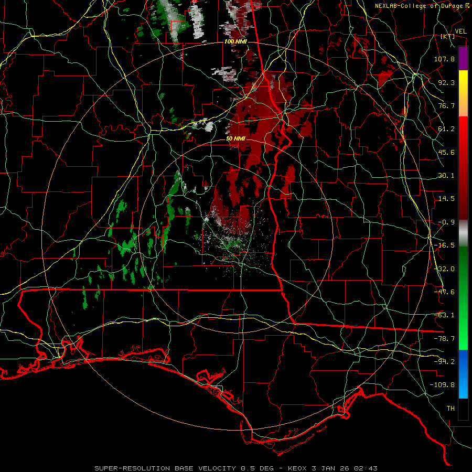The image size is (472, 472).
Task: Click the Super-Resolution Base Velocity caption
Action: [x=236, y=468]
